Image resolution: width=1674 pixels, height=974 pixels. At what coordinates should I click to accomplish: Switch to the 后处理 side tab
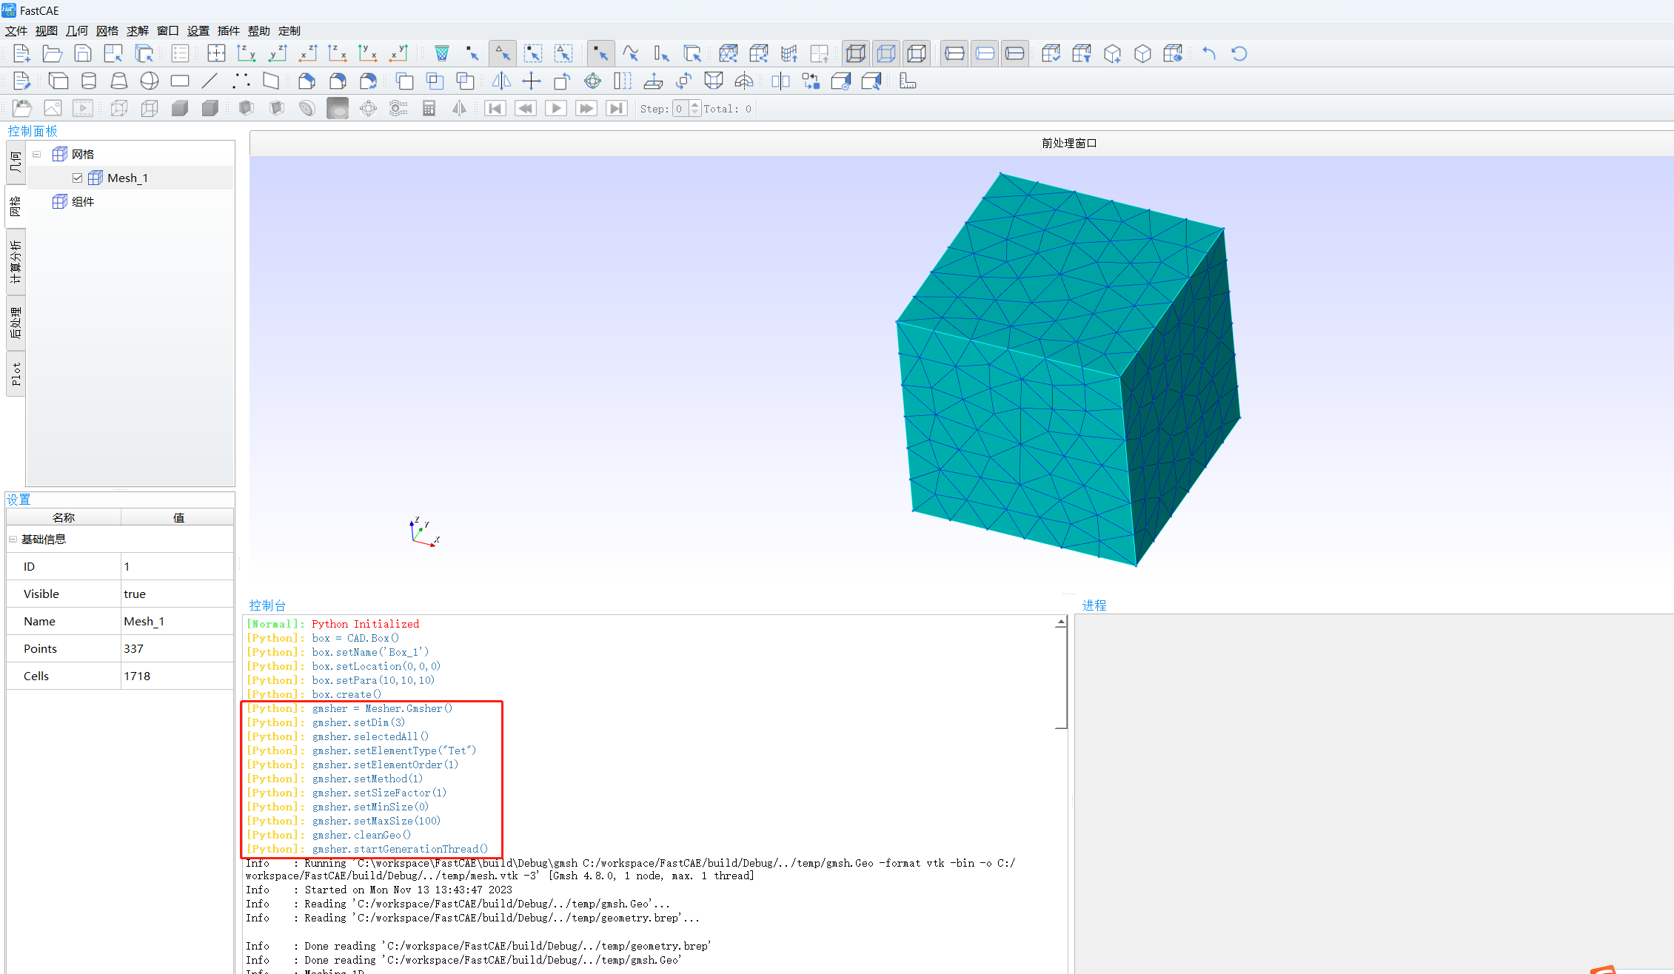[x=16, y=323]
